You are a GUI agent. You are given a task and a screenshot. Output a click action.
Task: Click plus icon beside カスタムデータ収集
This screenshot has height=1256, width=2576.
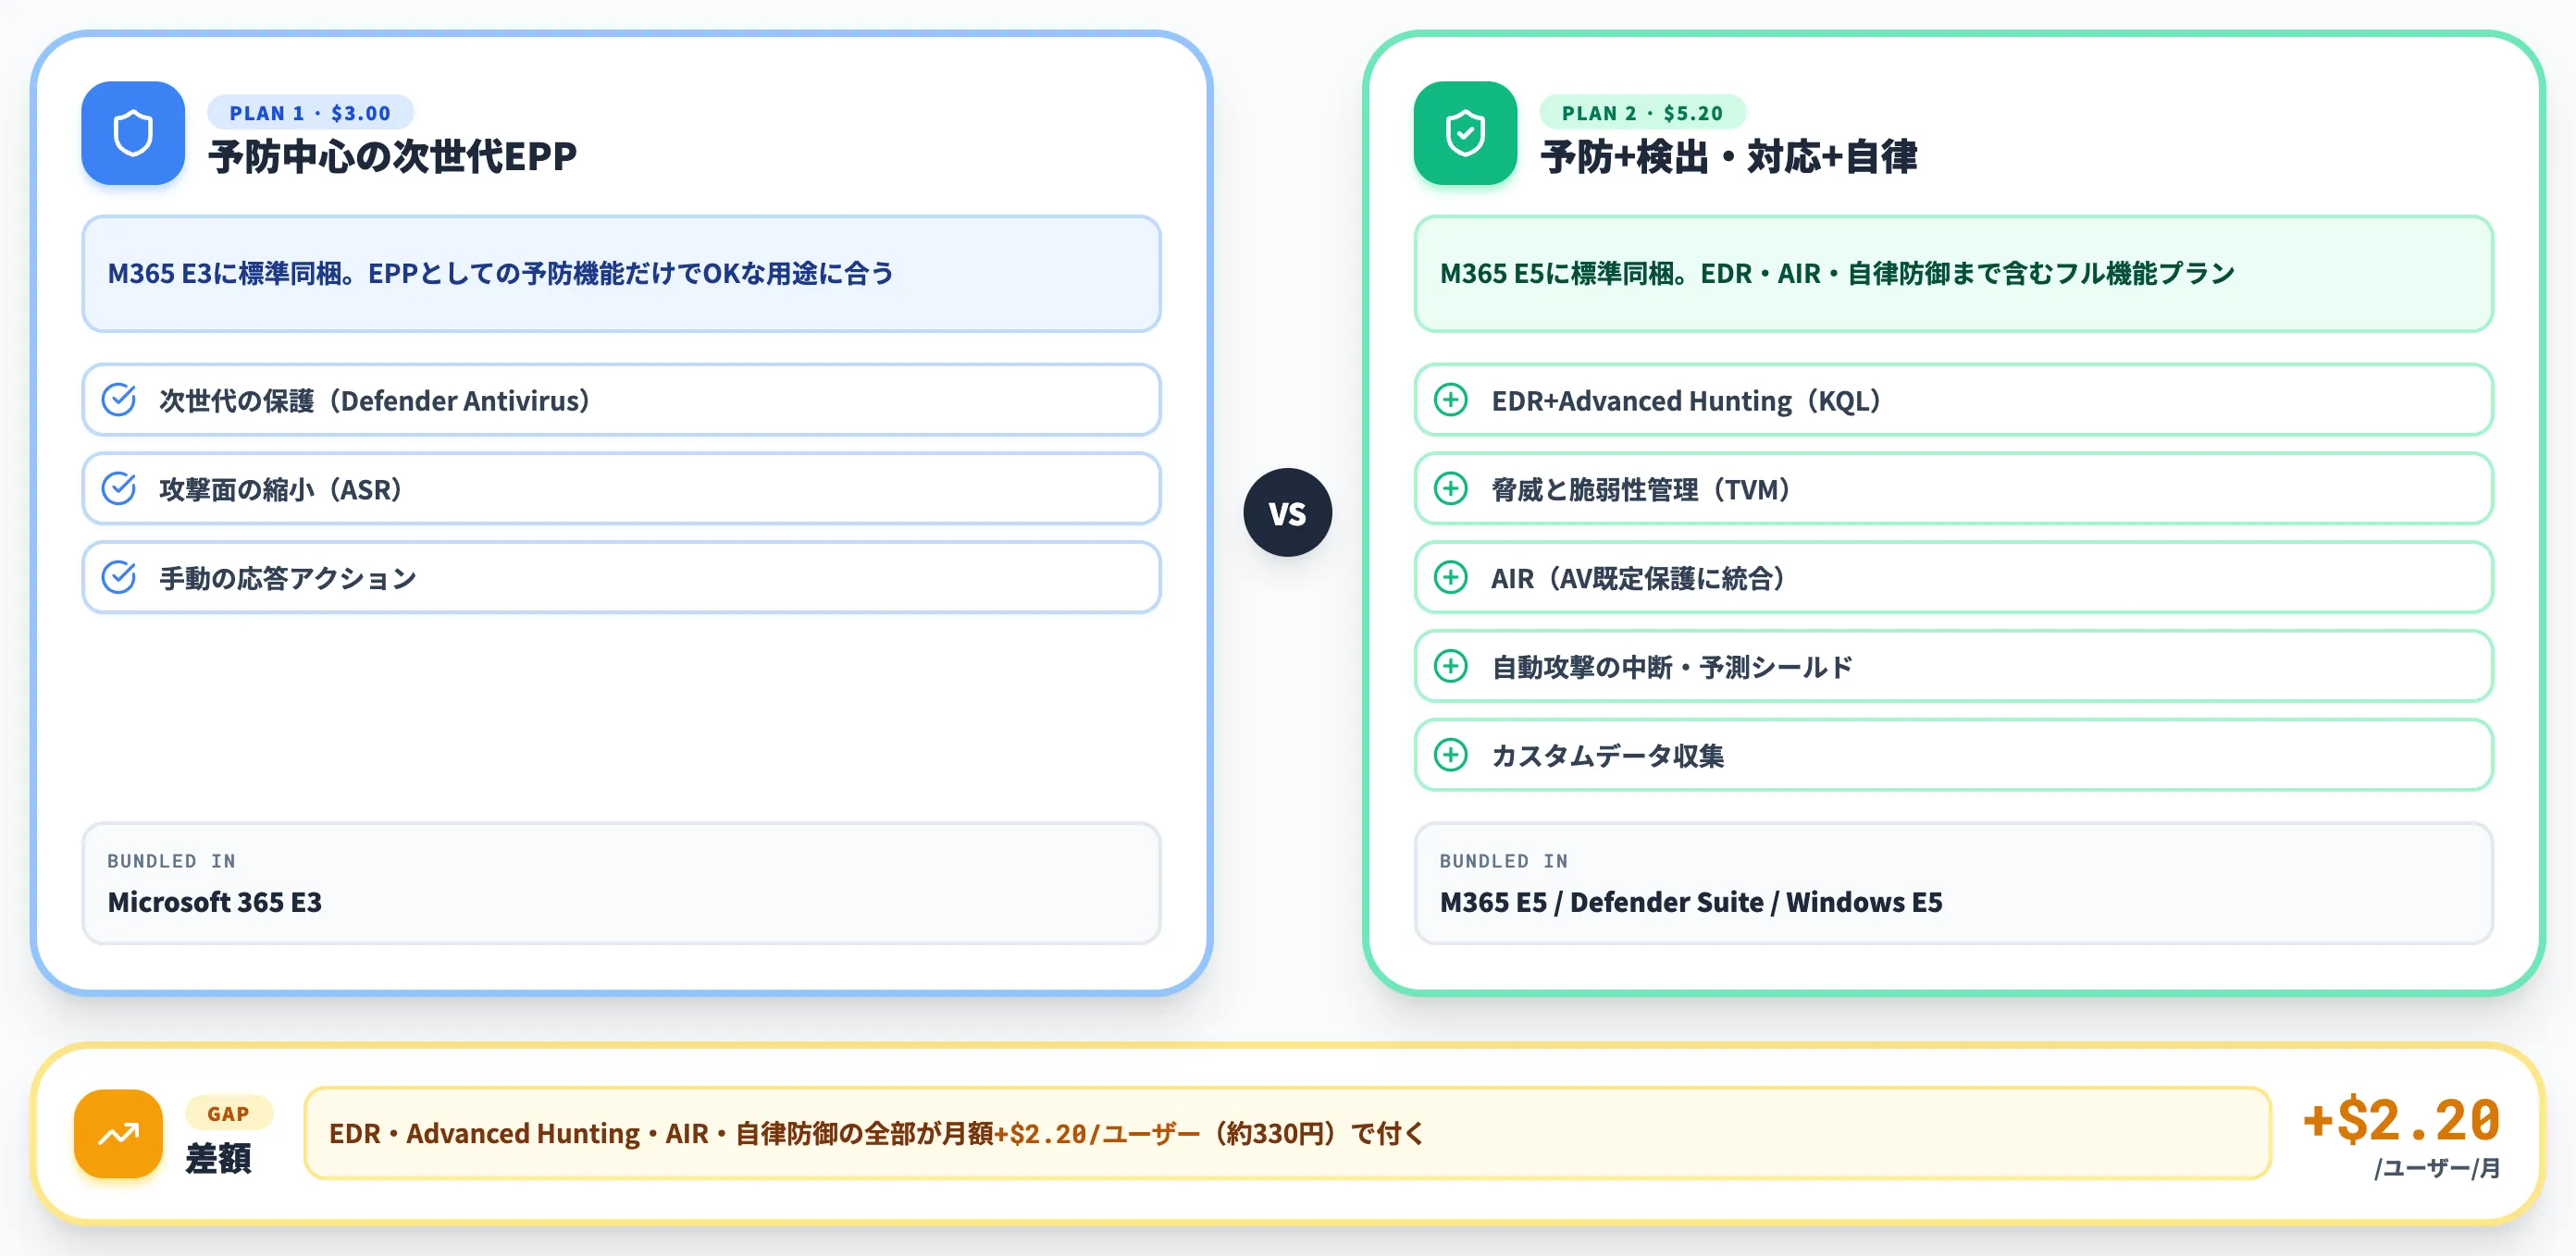point(1451,756)
